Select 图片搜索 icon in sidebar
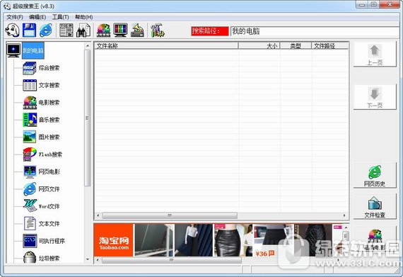Image resolution: width=403 pixels, height=277 pixels. coord(30,137)
